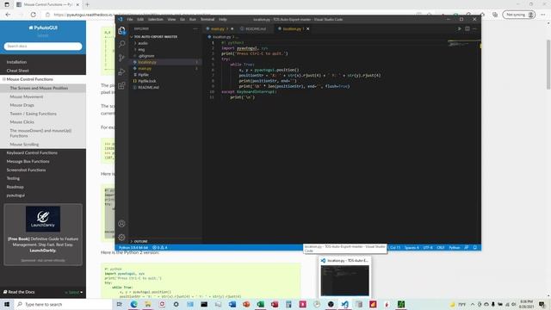Split the VS Code editor to the right

pos(467,28)
